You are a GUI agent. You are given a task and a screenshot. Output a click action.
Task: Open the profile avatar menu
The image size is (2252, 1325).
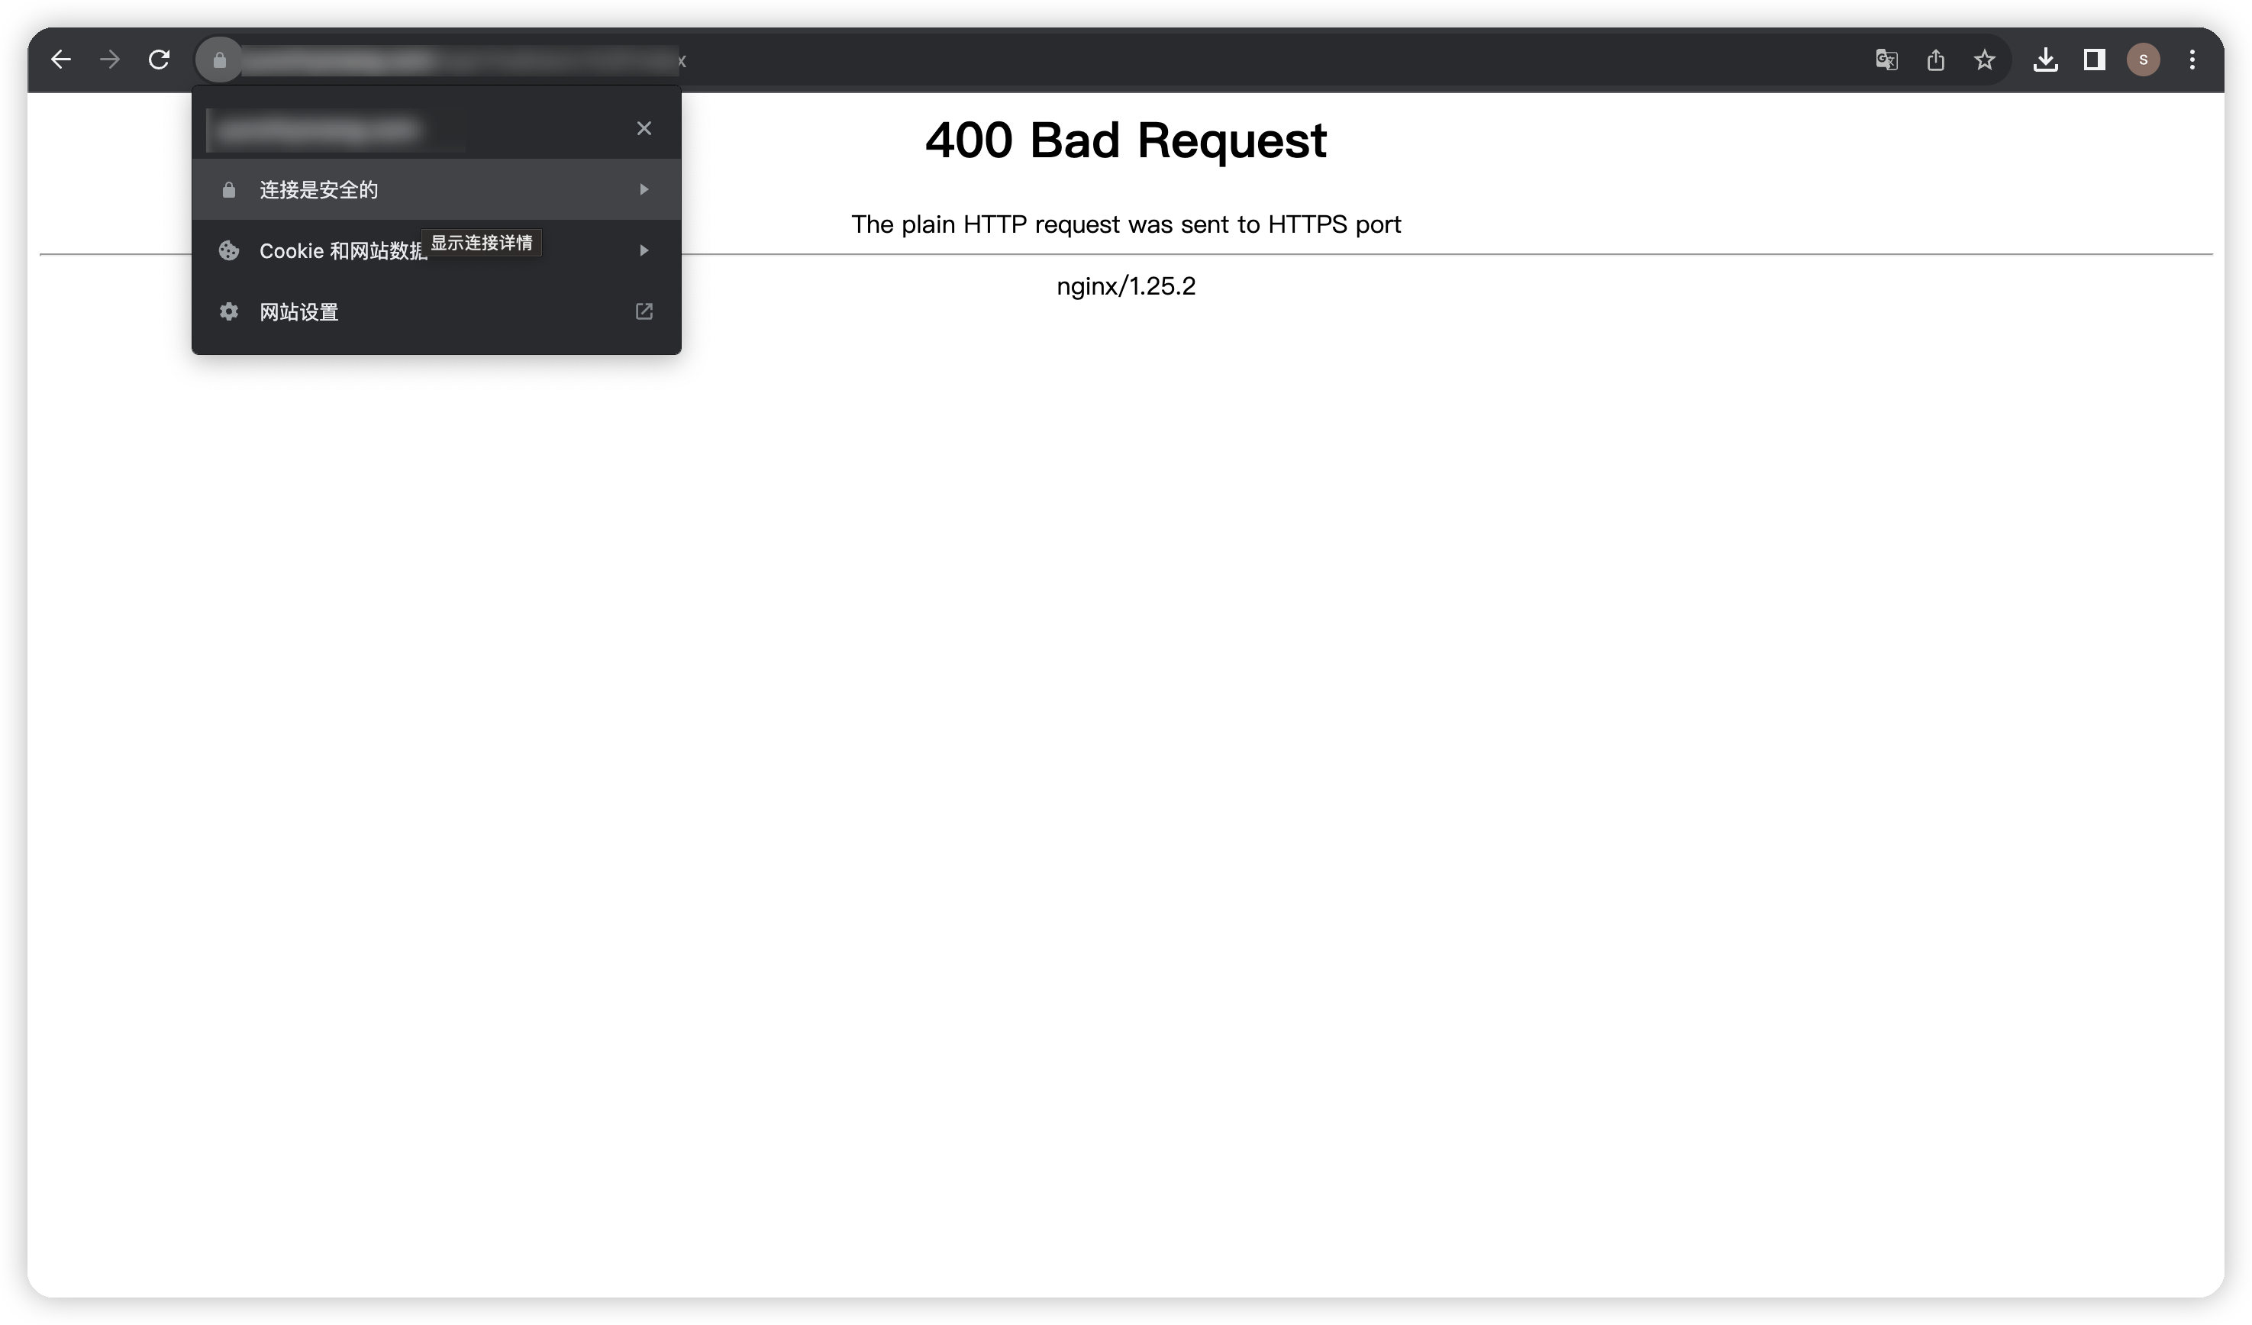[2143, 60]
